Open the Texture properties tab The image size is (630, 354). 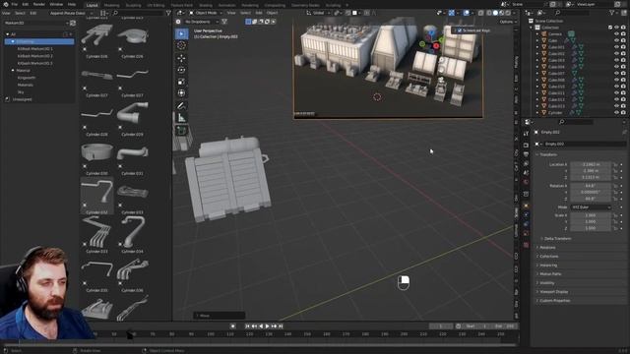coord(526,245)
